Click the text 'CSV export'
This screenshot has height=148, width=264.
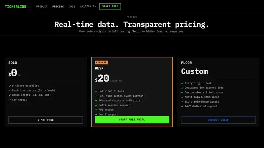click(x=19, y=100)
